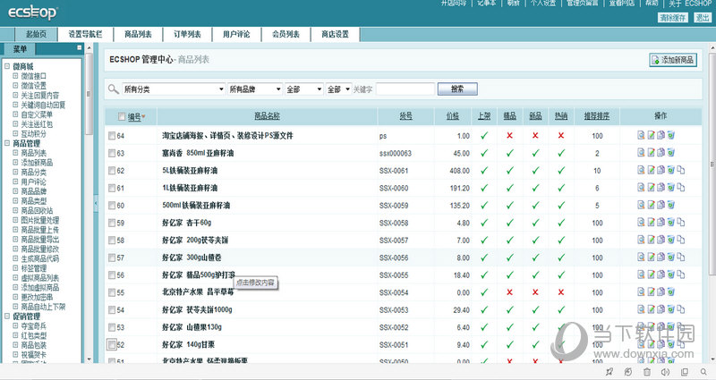The height and width of the screenshot is (380, 716).
Task: Sort by the 价格 column header
Action: coord(453,116)
